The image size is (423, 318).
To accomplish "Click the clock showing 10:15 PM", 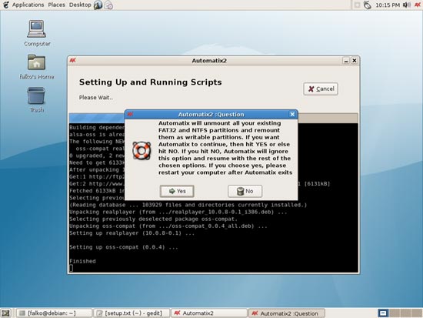I will 388,5.
